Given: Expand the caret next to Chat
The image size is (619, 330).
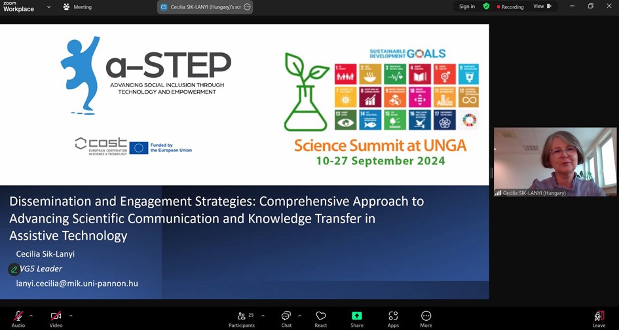Looking at the screenshot, I should click(x=299, y=316).
